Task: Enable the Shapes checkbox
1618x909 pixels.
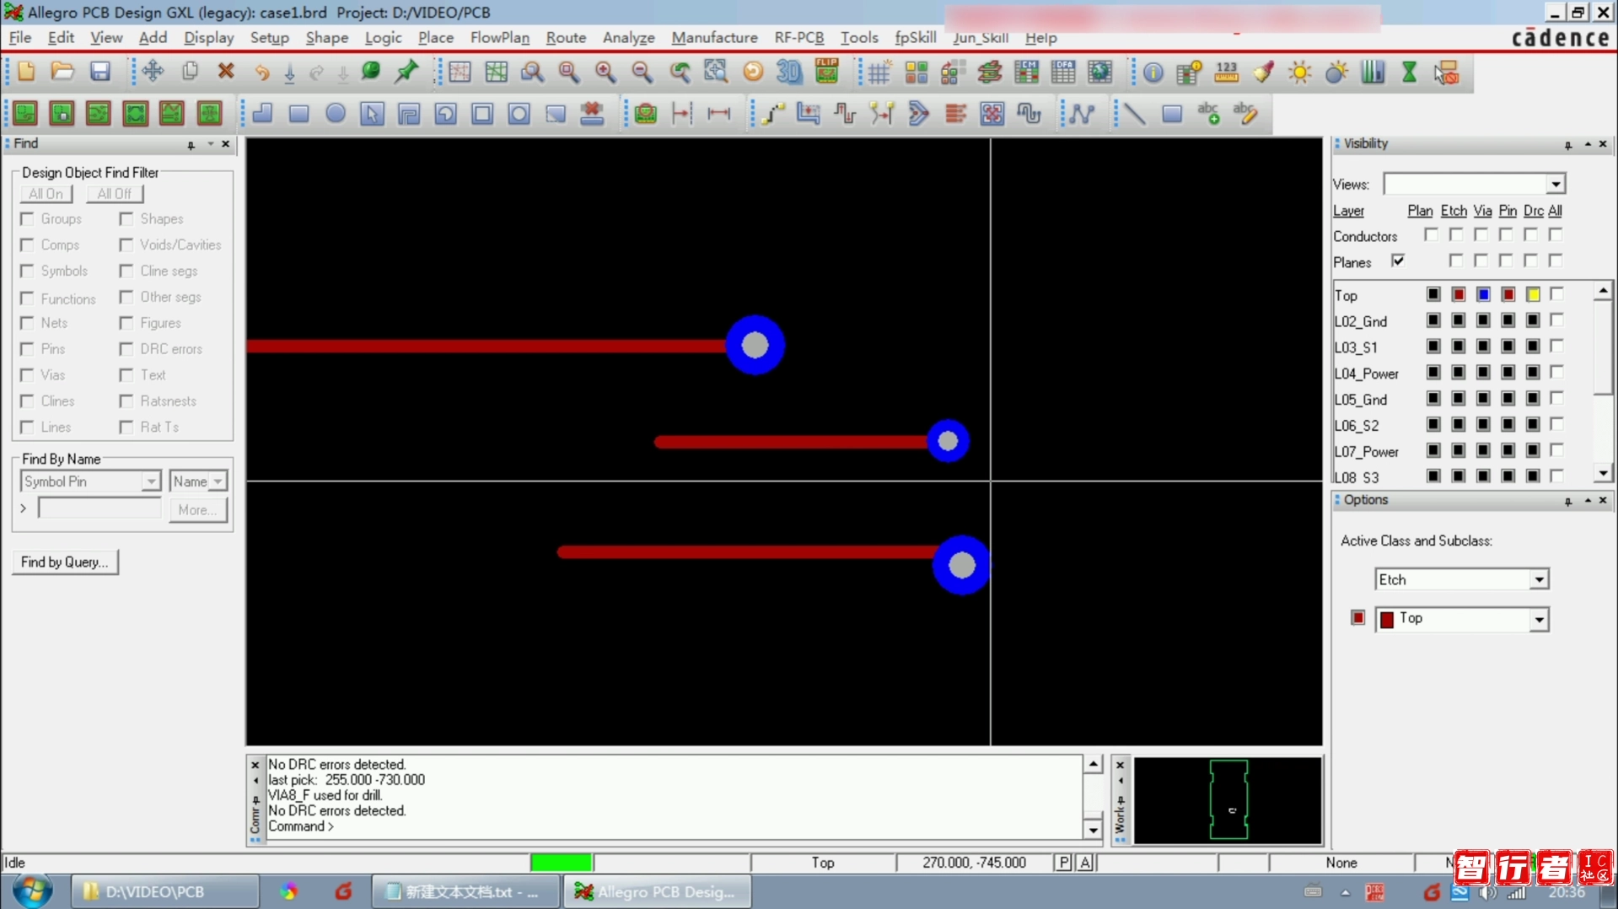Action: (x=126, y=219)
